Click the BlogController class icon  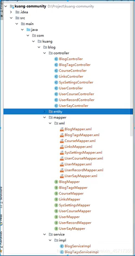[x=56, y=59]
